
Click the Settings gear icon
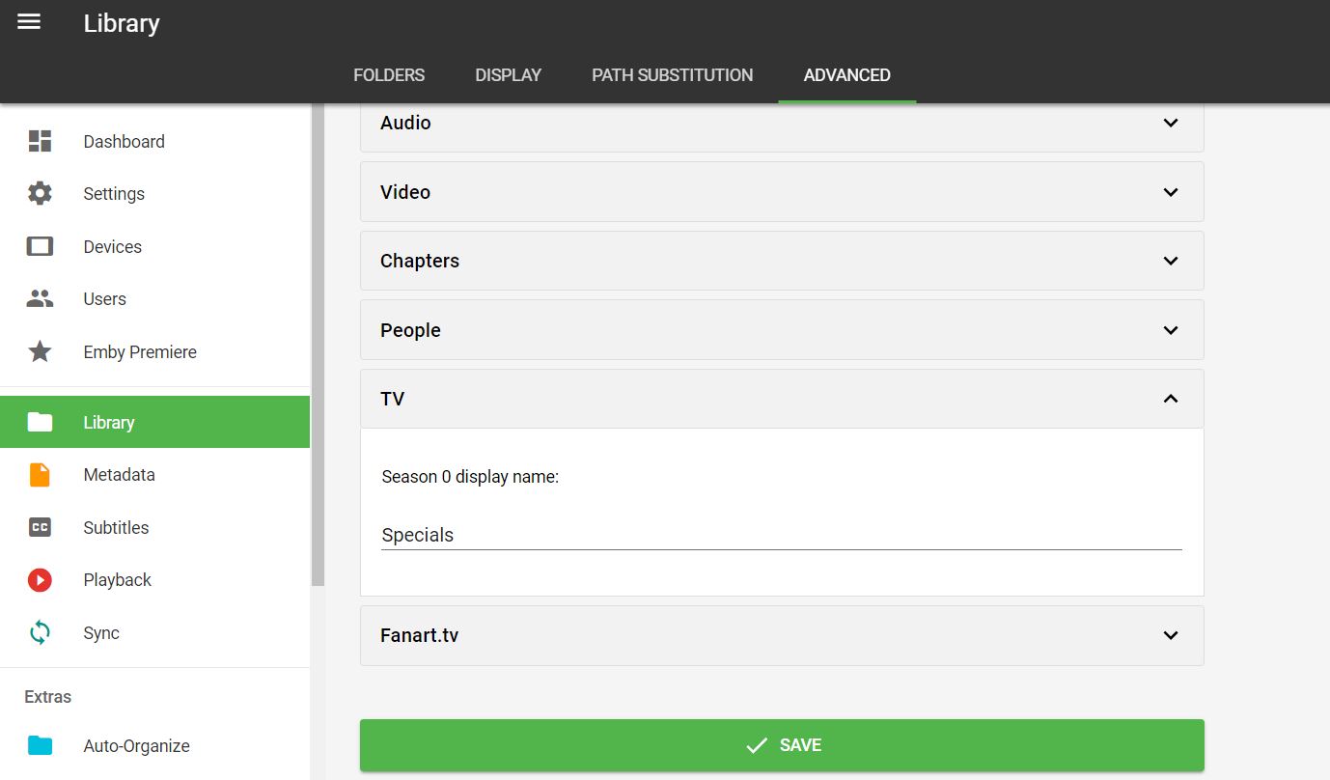pos(40,193)
